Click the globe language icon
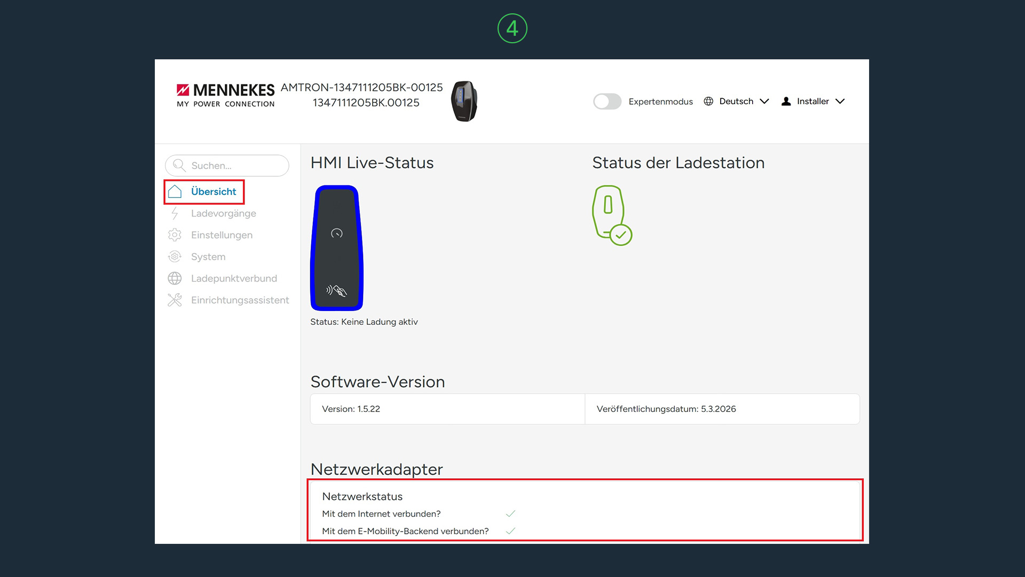The width and height of the screenshot is (1025, 577). click(708, 102)
